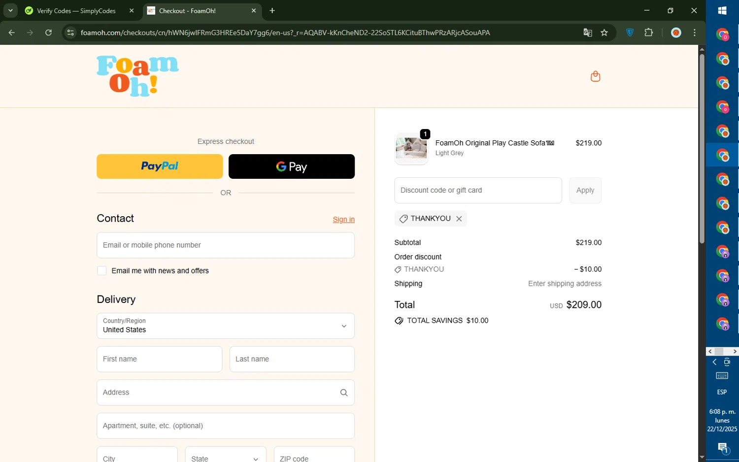Open the notifications action center
The width and height of the screenshot is (739, 462).
click(x=722, y=448)
